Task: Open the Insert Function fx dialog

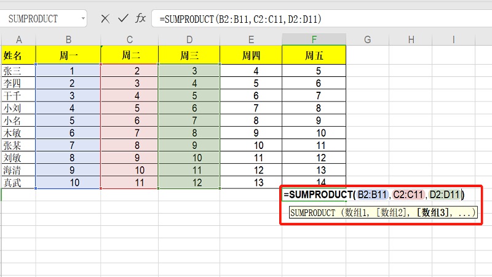Action: pos(141,18)
